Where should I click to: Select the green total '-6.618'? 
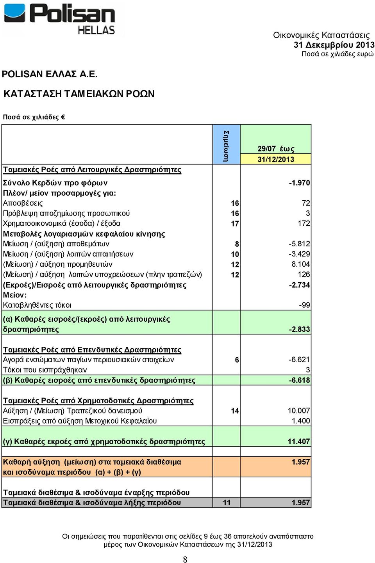(x=300, y=380)
